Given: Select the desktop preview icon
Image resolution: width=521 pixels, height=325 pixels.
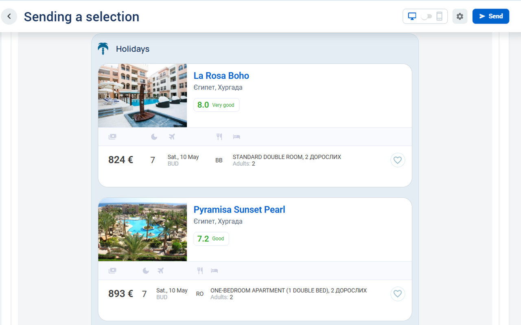Looking at the screenshot, I should click(412, 17).
